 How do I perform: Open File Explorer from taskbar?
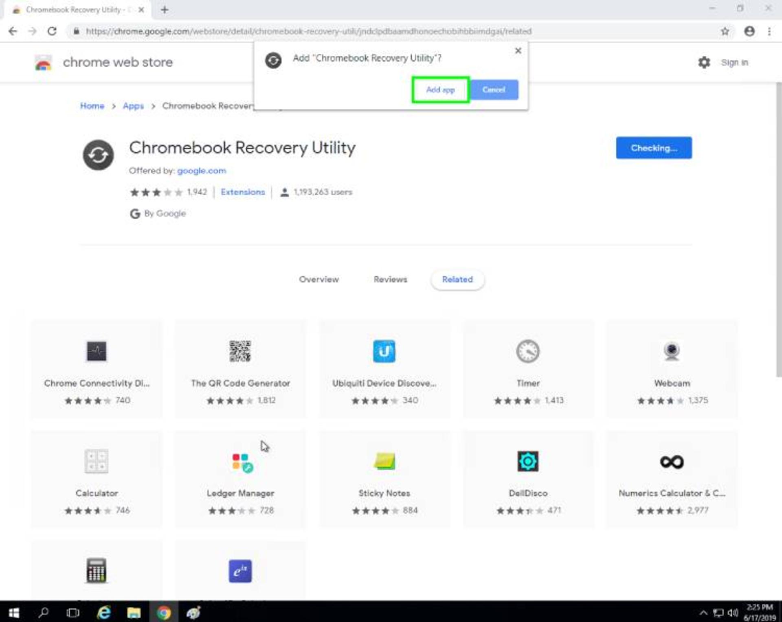[134, 612]
